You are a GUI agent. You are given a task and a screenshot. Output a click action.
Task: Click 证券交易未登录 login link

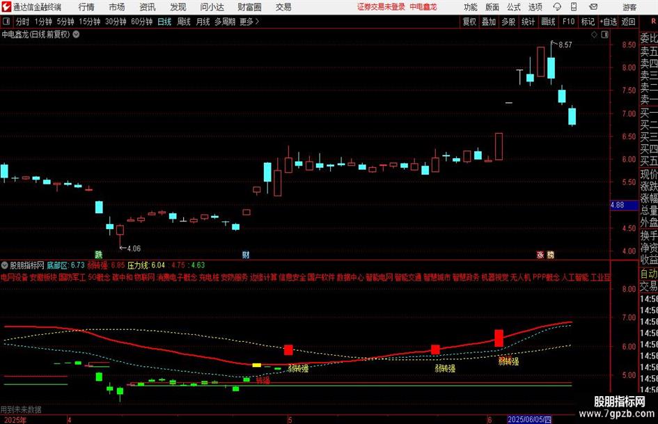point(381,7)
